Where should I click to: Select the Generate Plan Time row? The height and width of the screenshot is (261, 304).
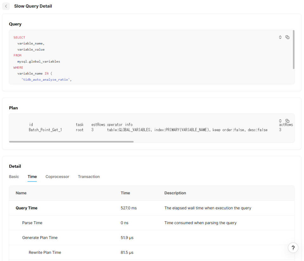(40, 238)
